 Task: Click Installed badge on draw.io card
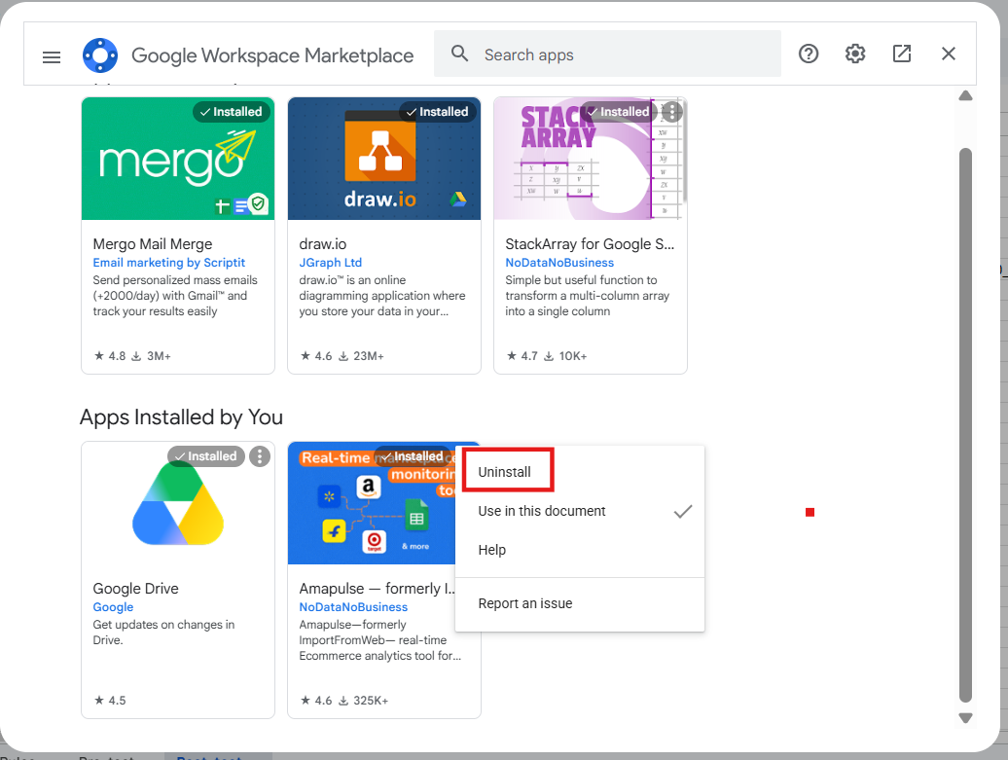[438, 112]
